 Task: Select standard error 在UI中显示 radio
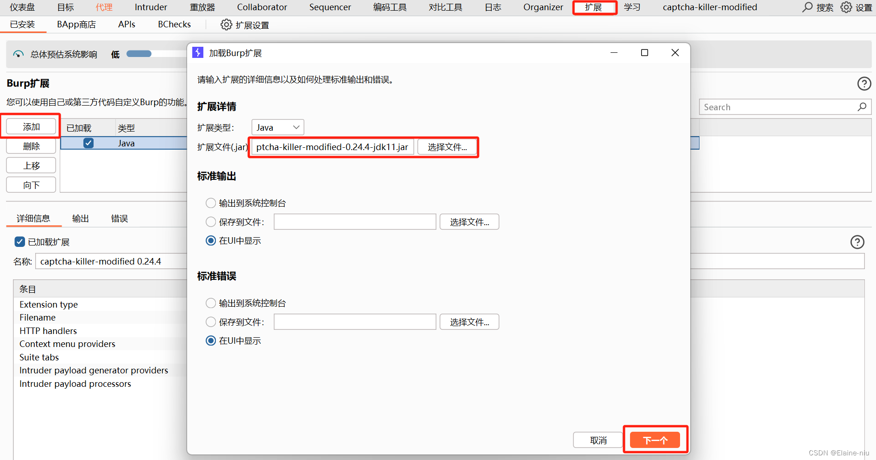(x=211, y=340)
